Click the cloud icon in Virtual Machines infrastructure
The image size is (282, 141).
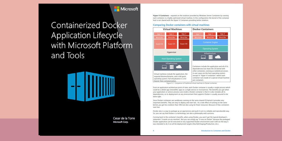[179, 67]
